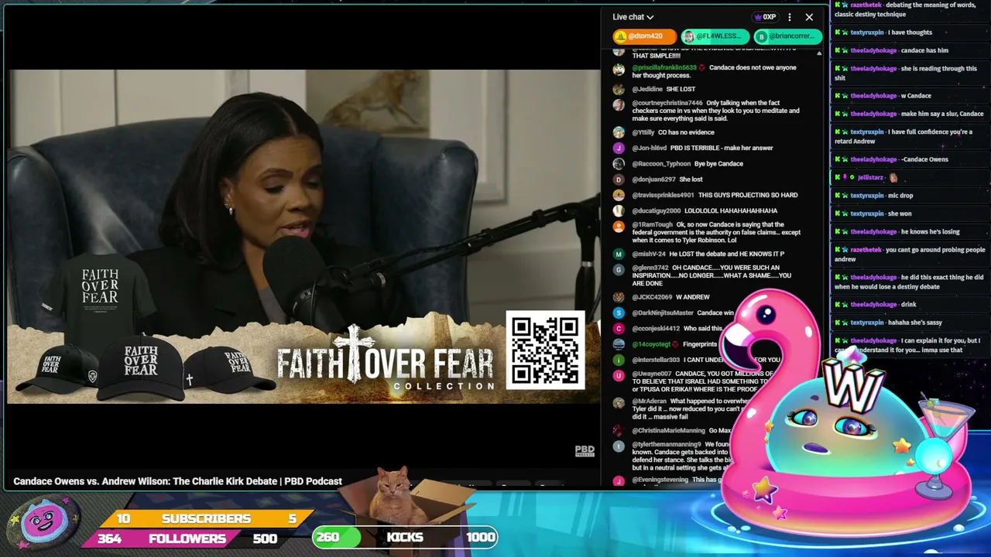The width and height of the screenshot is (991, 557).
Task: Open @Jedidine's profile avatar
Action: [x=619, y=90]
